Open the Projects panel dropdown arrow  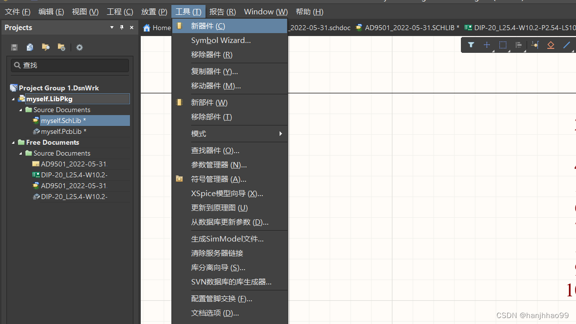tap(112, 28)
